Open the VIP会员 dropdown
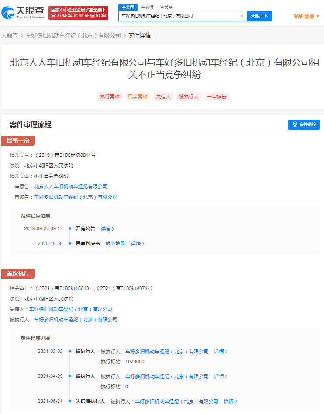Viewport: 324px width, 414px height. [x=307, y=16]
